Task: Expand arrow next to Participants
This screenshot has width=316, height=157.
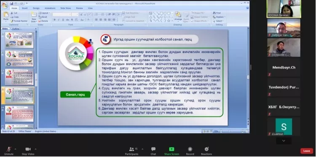Action: click(142, 149)
